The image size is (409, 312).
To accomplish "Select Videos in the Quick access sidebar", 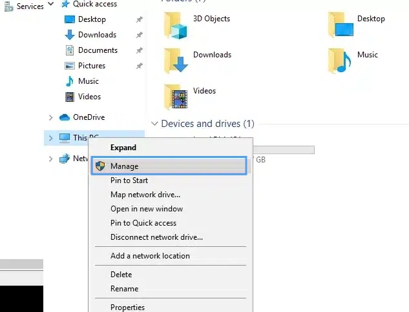I will coord(89,97).
